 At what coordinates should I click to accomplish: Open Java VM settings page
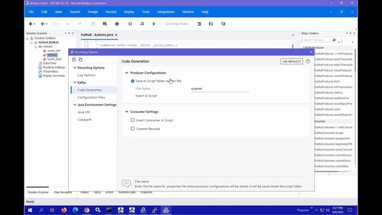pos(84,112)
